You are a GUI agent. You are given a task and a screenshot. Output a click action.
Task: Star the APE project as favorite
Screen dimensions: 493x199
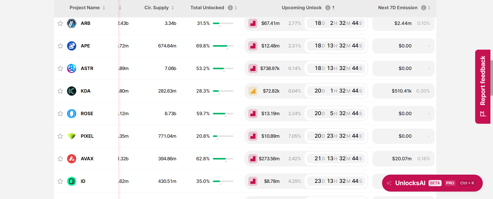[x=60, y=46]
